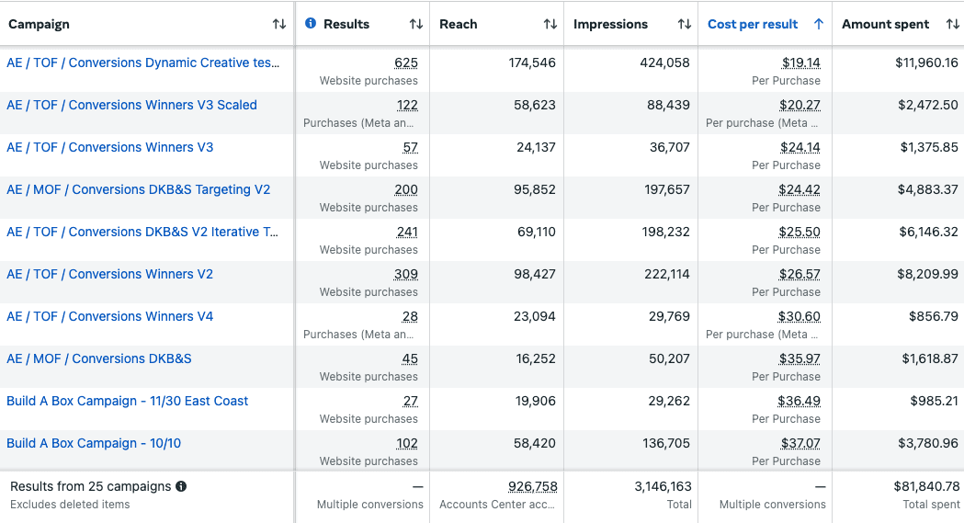Screen dimensions: 964x523
Task: Click the $8,209.99 amount spent cell
Action: [928, 274]
